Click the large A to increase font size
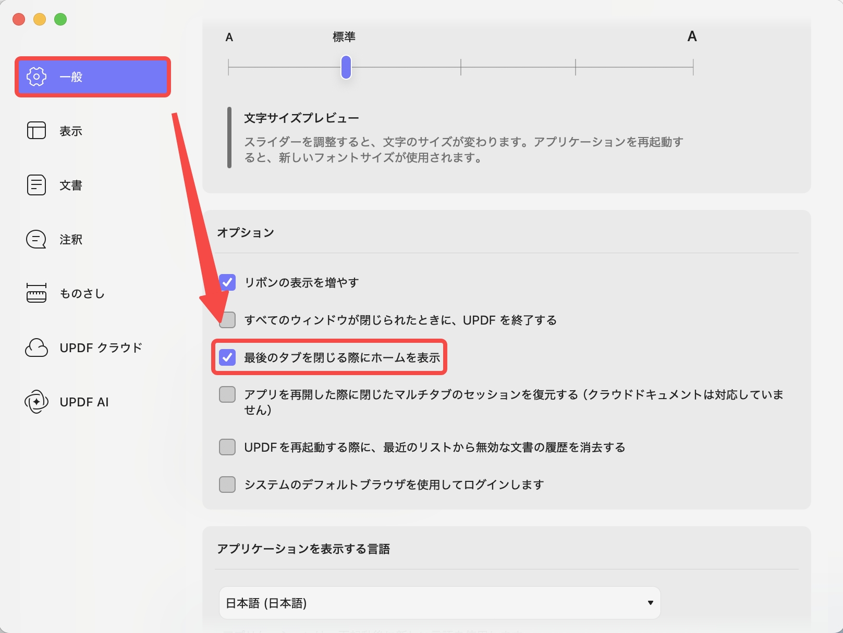The height and width of the screenshot is (633, 843). pos(692,36)
